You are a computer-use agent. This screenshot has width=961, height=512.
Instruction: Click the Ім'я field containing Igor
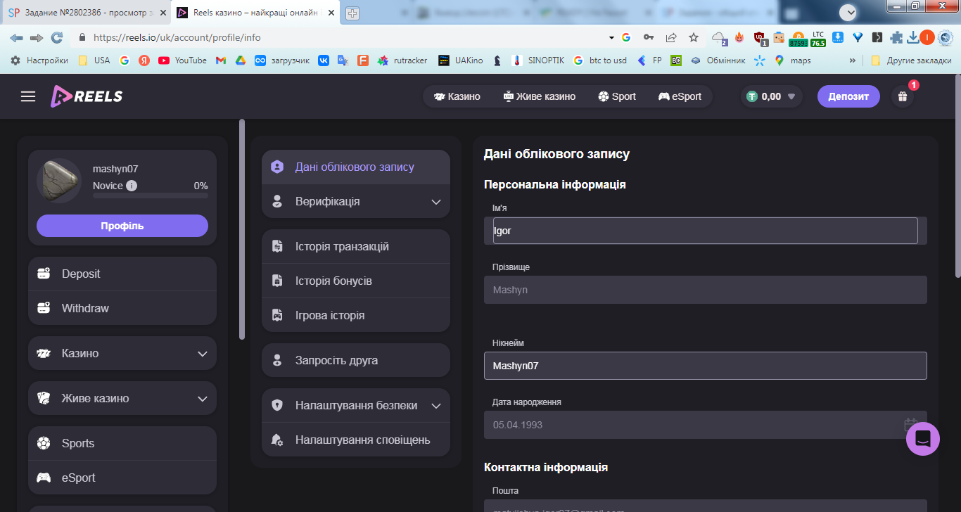[706, 231]
